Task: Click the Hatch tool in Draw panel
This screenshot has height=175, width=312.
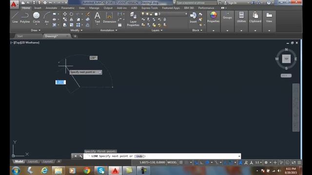Action: click(54, 25)
